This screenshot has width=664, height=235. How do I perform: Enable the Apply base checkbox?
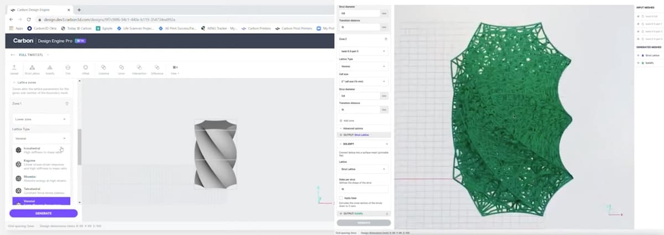341,197
